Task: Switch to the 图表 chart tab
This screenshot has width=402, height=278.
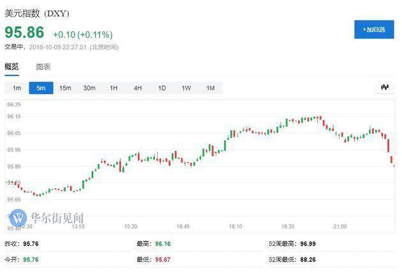Action: coord(43,66)
